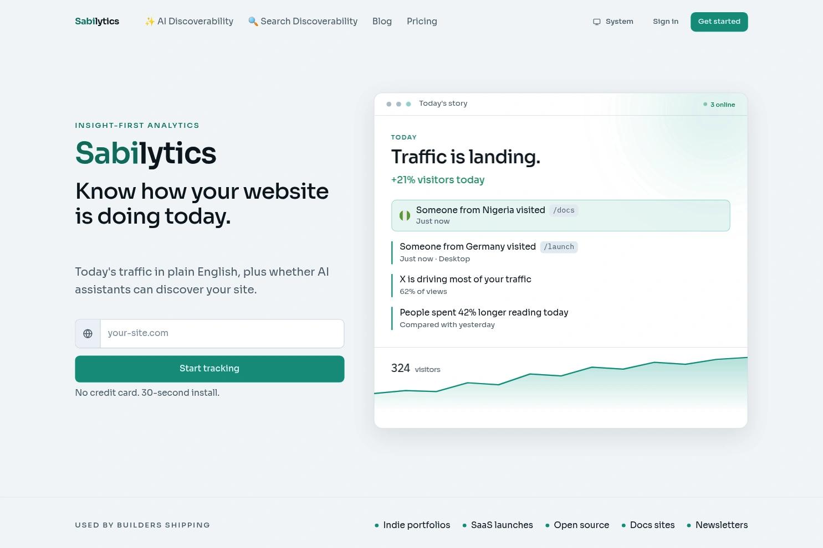Click the '3 online' status indicator
The height and width of the screenshot is (548, 823).
tap(719, 105)
